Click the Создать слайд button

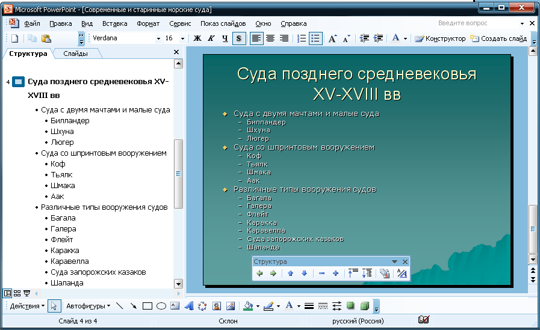tap(498, 38)
